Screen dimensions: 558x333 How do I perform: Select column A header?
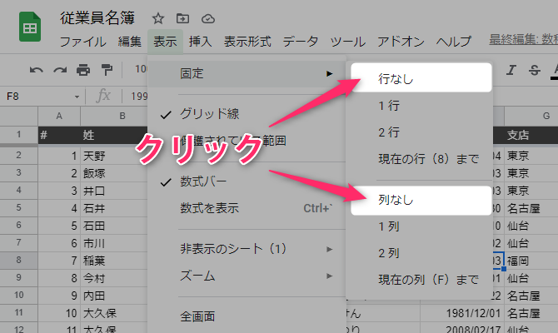(x=59, y=116)
